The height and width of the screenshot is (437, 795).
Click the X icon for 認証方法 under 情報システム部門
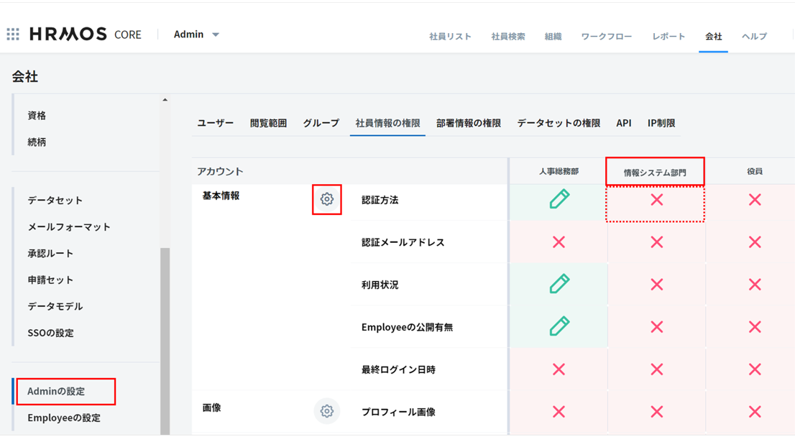(x=656, y=200)
